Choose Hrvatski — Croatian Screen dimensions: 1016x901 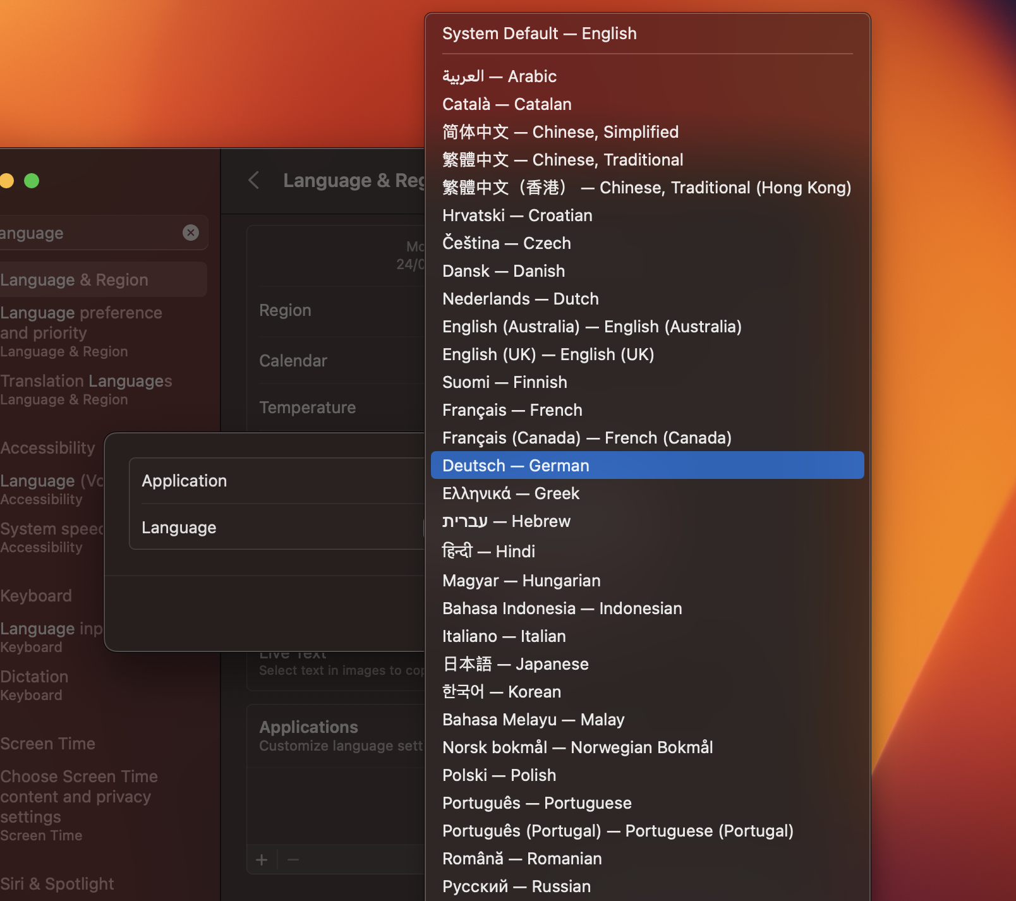pos(647,215)
